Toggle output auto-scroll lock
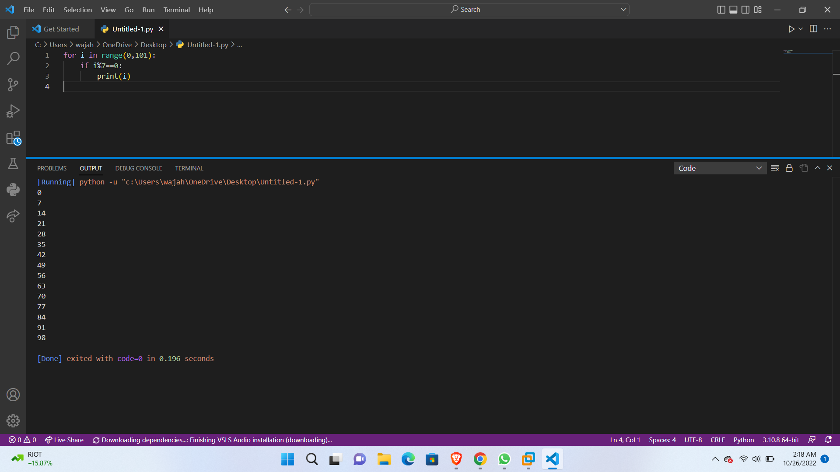This screenshot has width=840, height=472. (789, 168)
